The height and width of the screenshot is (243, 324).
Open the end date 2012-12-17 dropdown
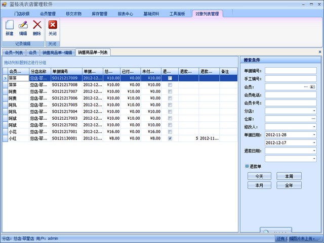pyautogui.click(x=314, y=143)
